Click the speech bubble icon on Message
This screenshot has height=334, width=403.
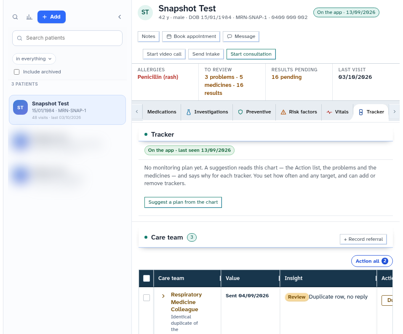pos(230,37)
